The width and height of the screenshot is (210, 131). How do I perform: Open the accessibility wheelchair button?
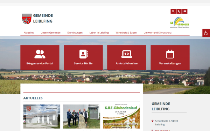tap(206, 33)
